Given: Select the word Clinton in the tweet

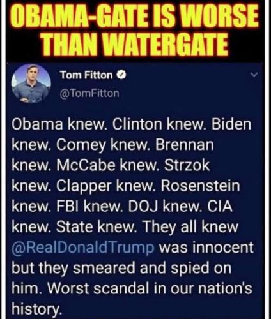Looking at the screenshot, I should [137, 124].
